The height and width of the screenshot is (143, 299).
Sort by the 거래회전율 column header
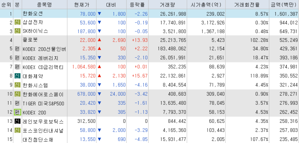pos(247,5)
